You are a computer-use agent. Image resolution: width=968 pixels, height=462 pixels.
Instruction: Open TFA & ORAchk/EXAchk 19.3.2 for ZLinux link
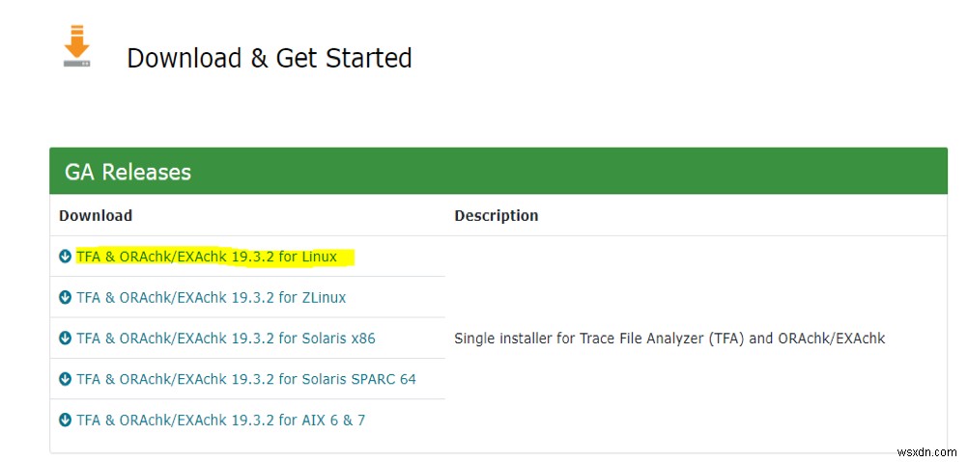pyautogui.click(x=211, y=298)
